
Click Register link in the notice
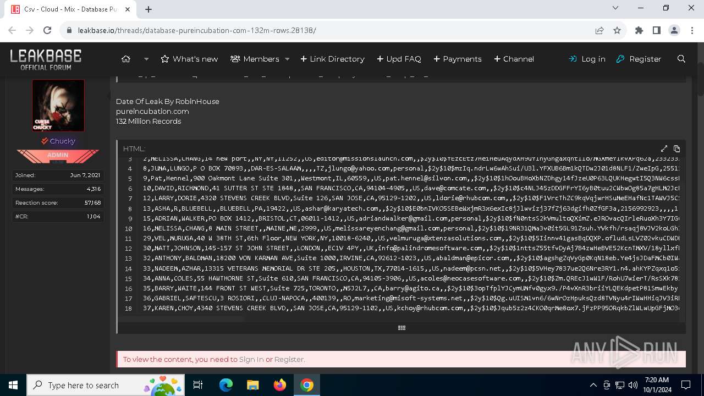pos(289,359)
